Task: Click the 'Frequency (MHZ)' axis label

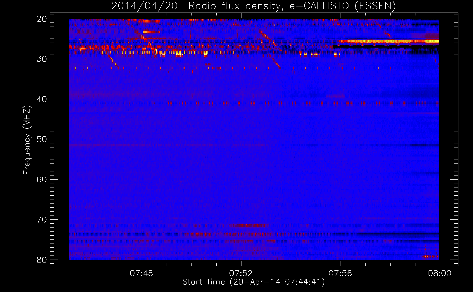Action: click(27, 140)
